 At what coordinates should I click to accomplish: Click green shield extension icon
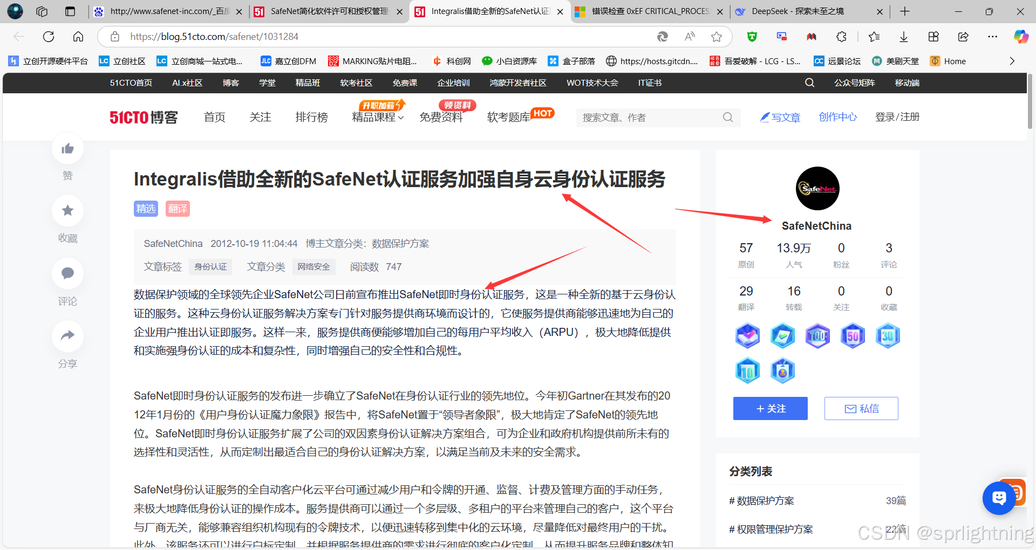pyautogui.click(x=752, y=37)
